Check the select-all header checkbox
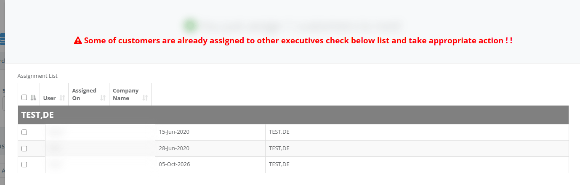Screen dimensions: 580x185 click(24, 98)
